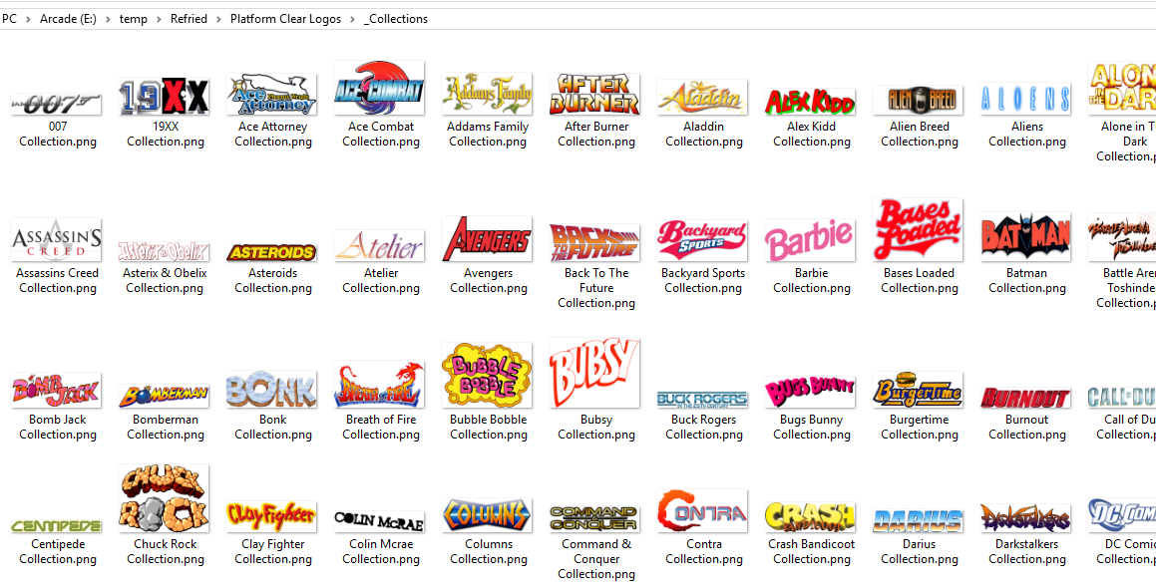Select the Aladdin logo thumbnail
1156x588 pixels.
[x=702, y=98]
